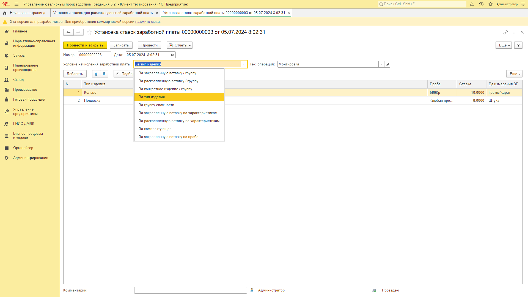Switch to Начальная страница tab

point(25,13)
